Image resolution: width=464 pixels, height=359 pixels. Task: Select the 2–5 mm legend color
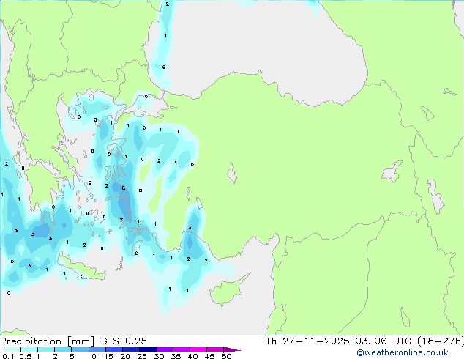(x=63, y=349)
